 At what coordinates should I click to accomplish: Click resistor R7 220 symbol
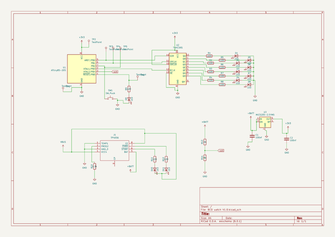click(x=222, y=76)
